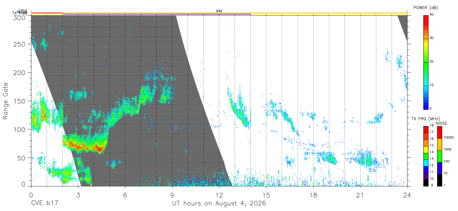Click the black swatch in NOISE legend

click(439, 180)
